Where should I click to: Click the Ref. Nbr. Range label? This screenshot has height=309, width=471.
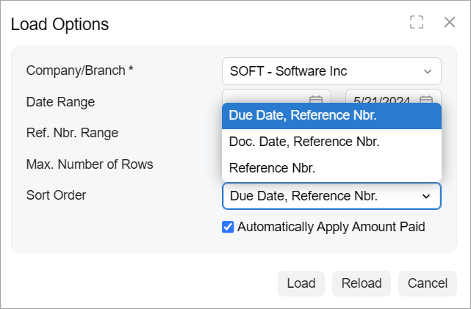(x=72, y=133)
